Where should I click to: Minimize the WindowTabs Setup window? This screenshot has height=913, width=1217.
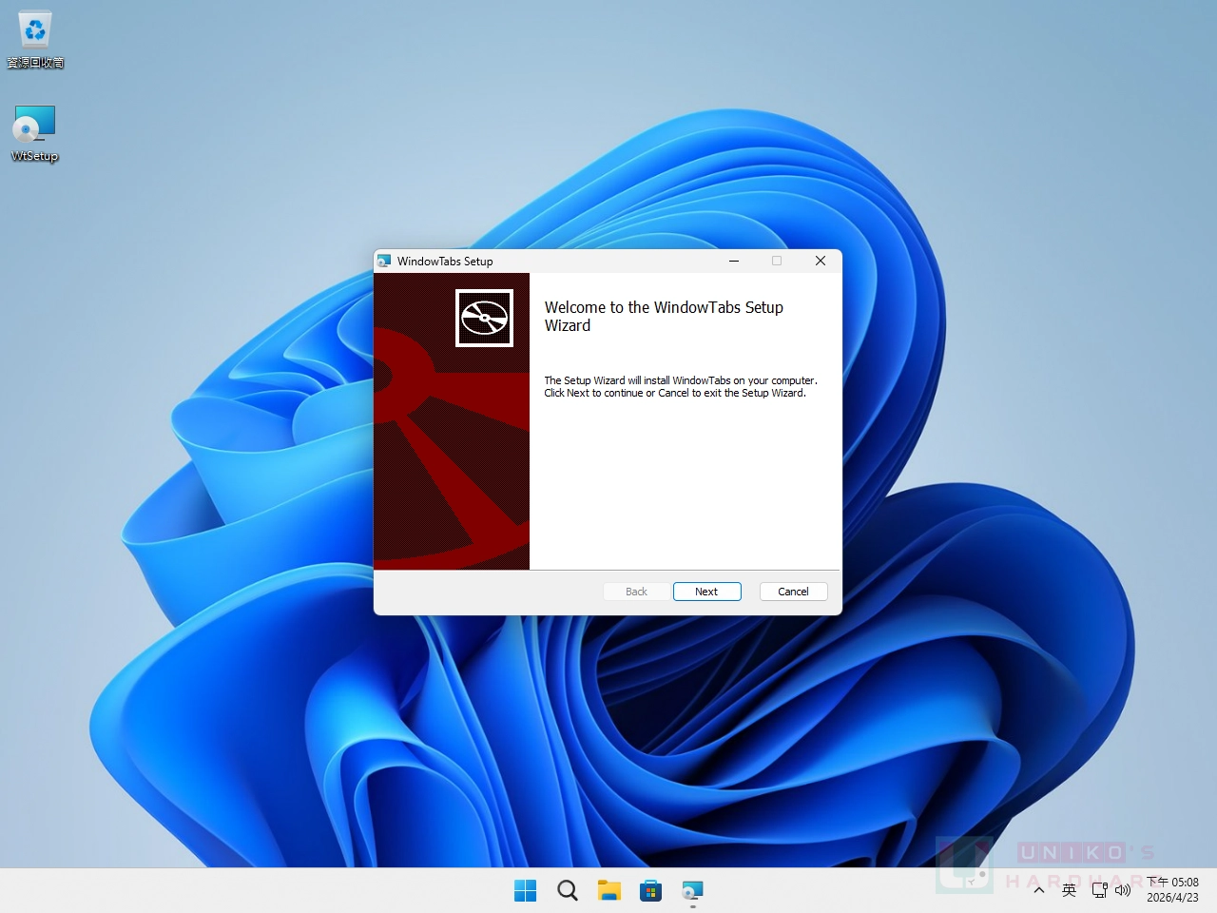(x=734, y=261)
